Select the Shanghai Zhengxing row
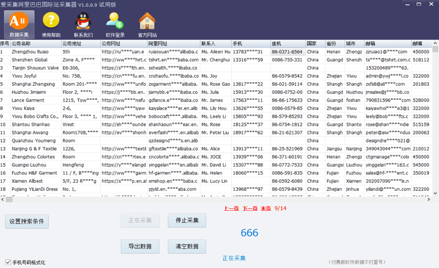This screenshot has height=268, width=439. coord(216,84)
